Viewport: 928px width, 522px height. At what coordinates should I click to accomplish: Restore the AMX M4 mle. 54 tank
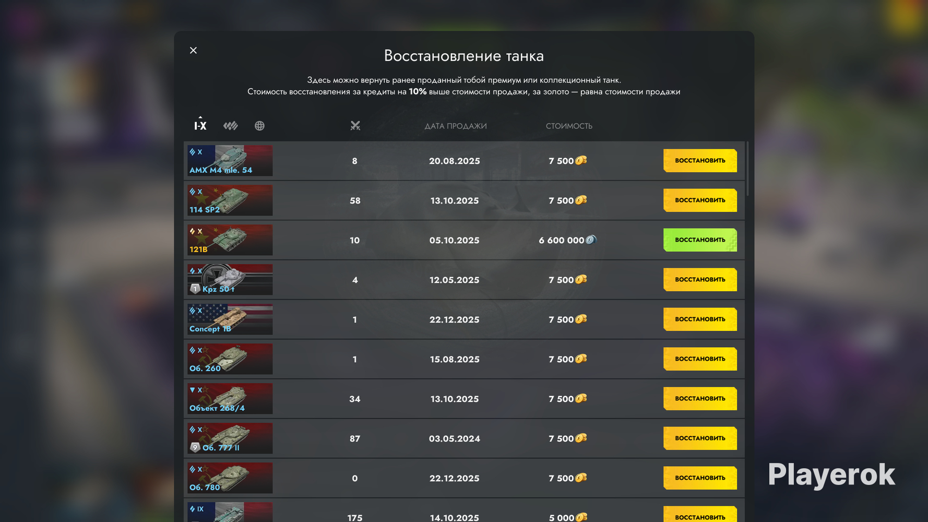coord(700,160)
